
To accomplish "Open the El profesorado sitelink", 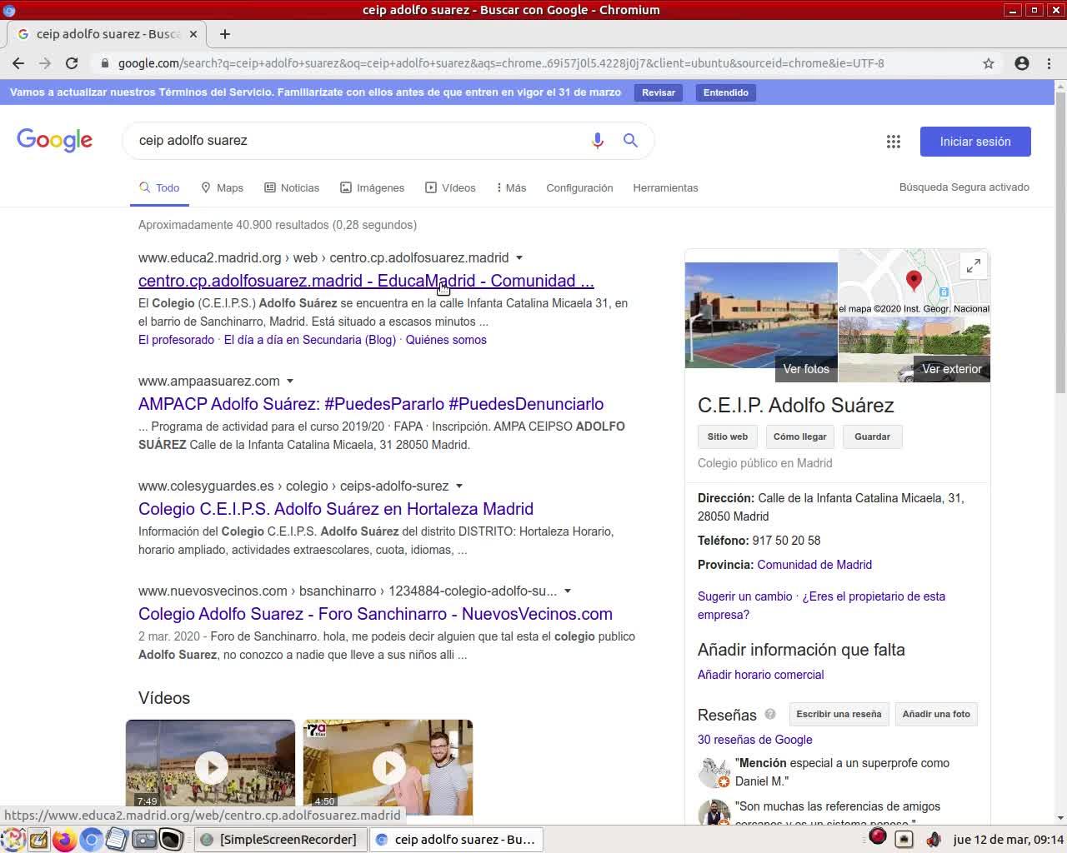I will [176, 340].
